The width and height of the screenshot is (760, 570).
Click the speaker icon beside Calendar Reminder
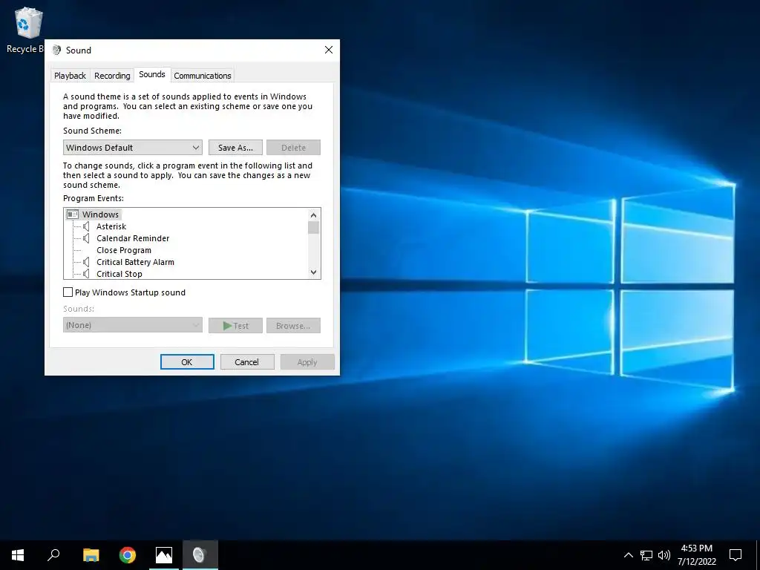(86, 238)
